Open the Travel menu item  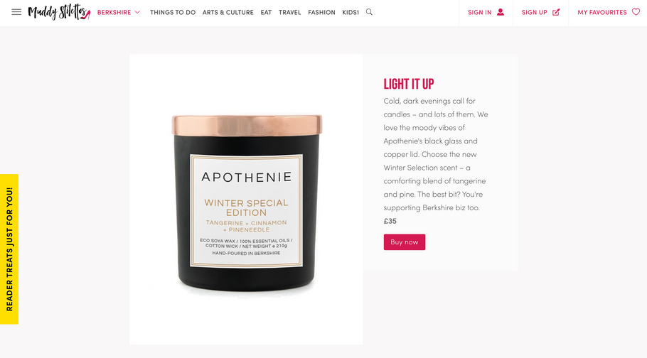289,12
